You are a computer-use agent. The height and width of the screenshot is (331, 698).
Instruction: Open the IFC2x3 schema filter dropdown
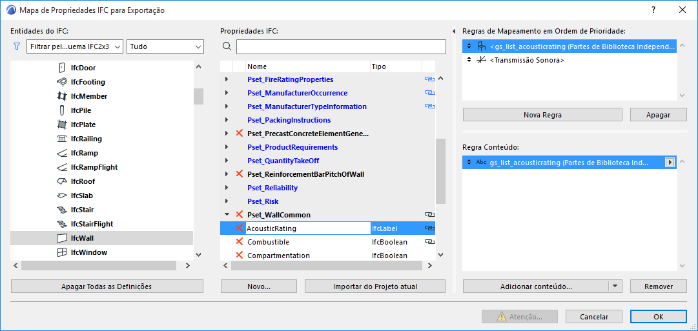click(76, 46)
